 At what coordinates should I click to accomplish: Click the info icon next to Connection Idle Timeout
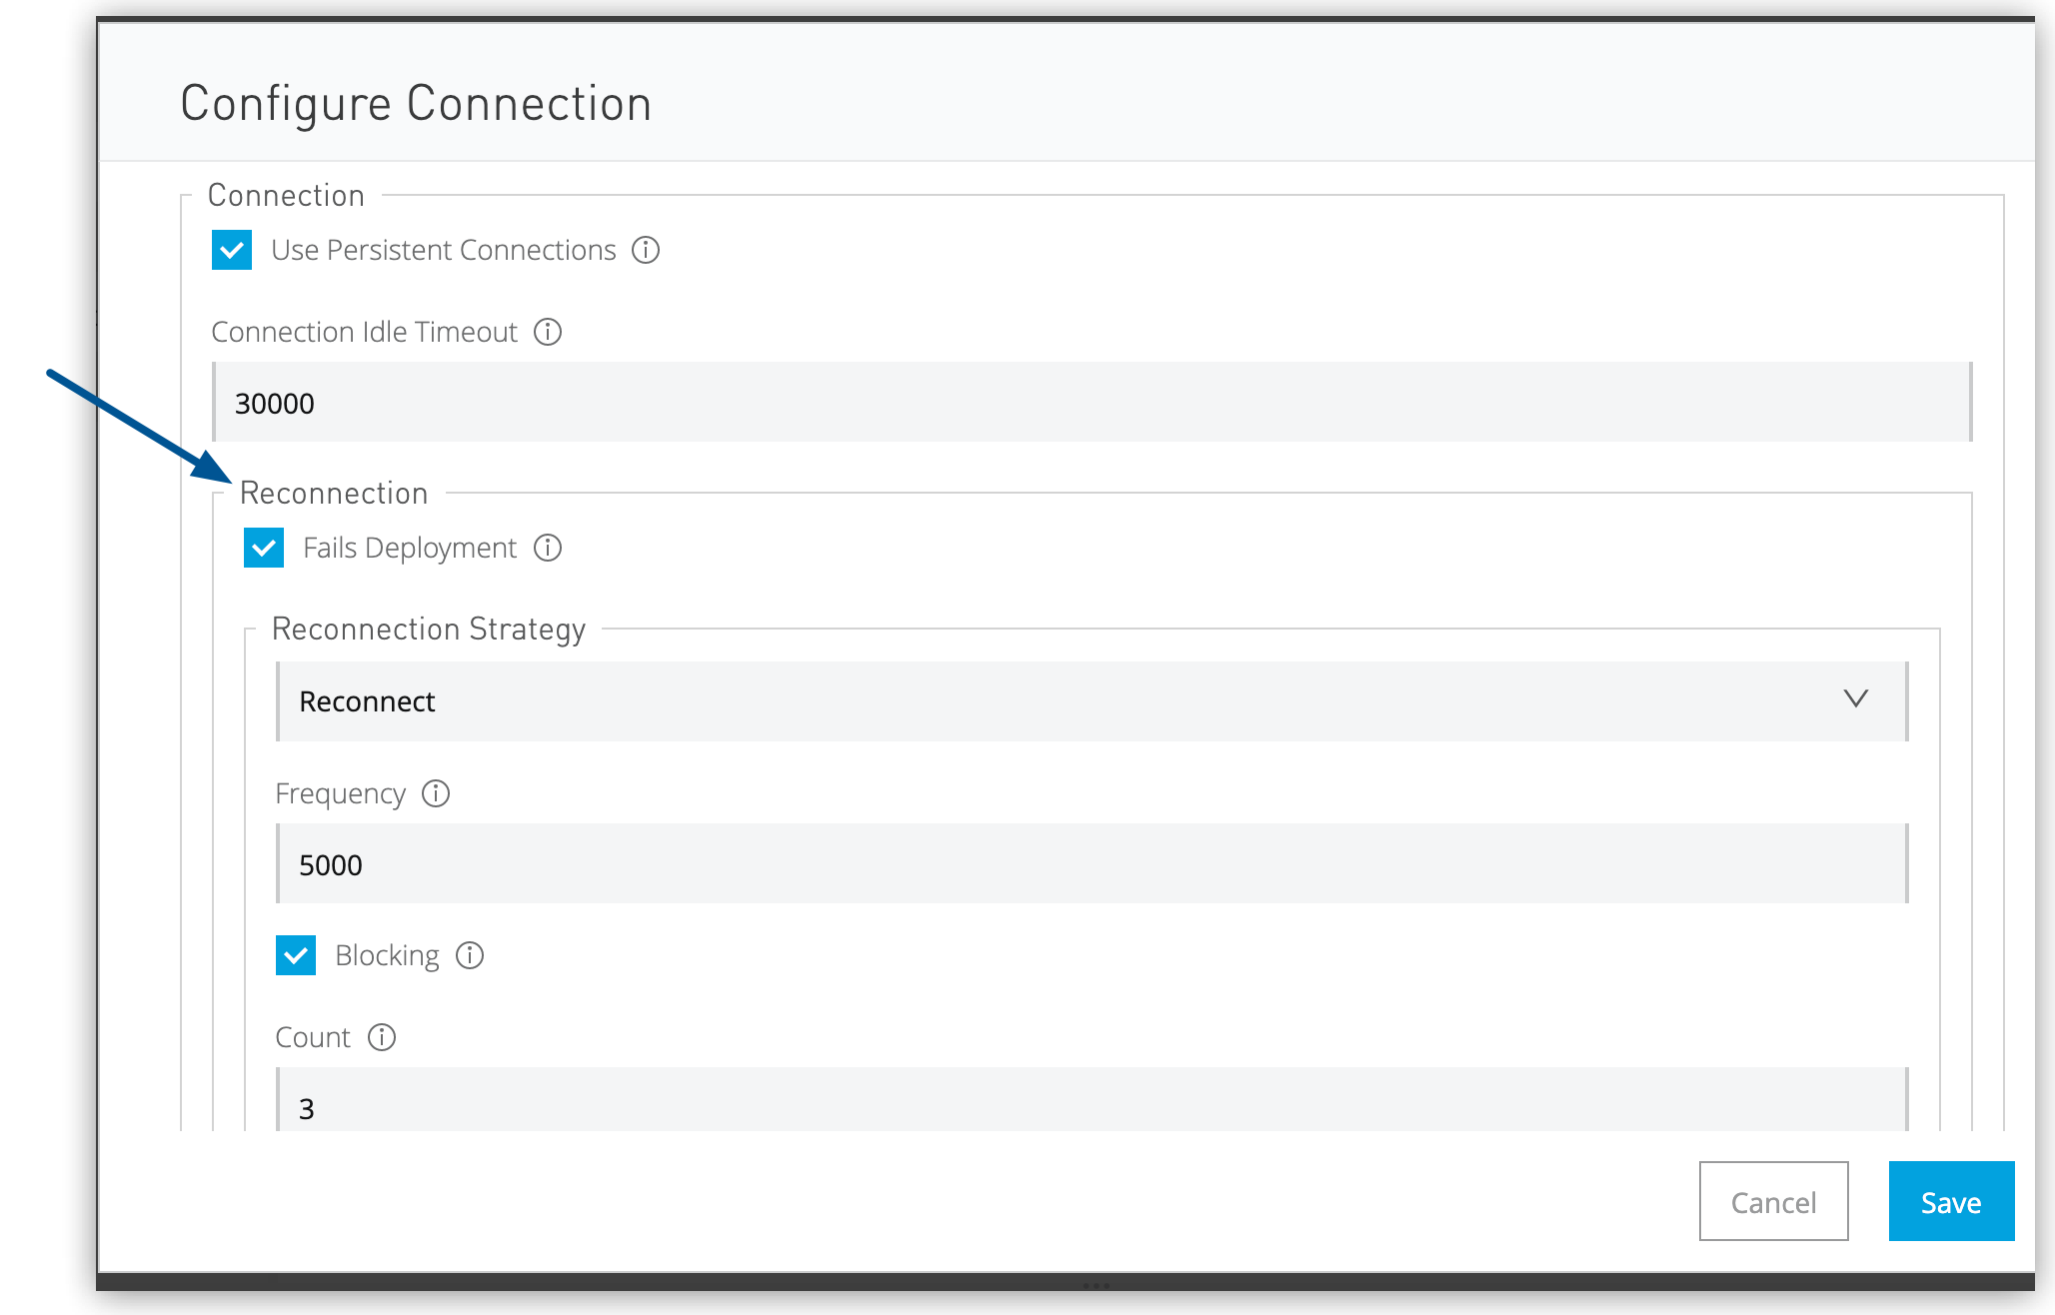548,332
